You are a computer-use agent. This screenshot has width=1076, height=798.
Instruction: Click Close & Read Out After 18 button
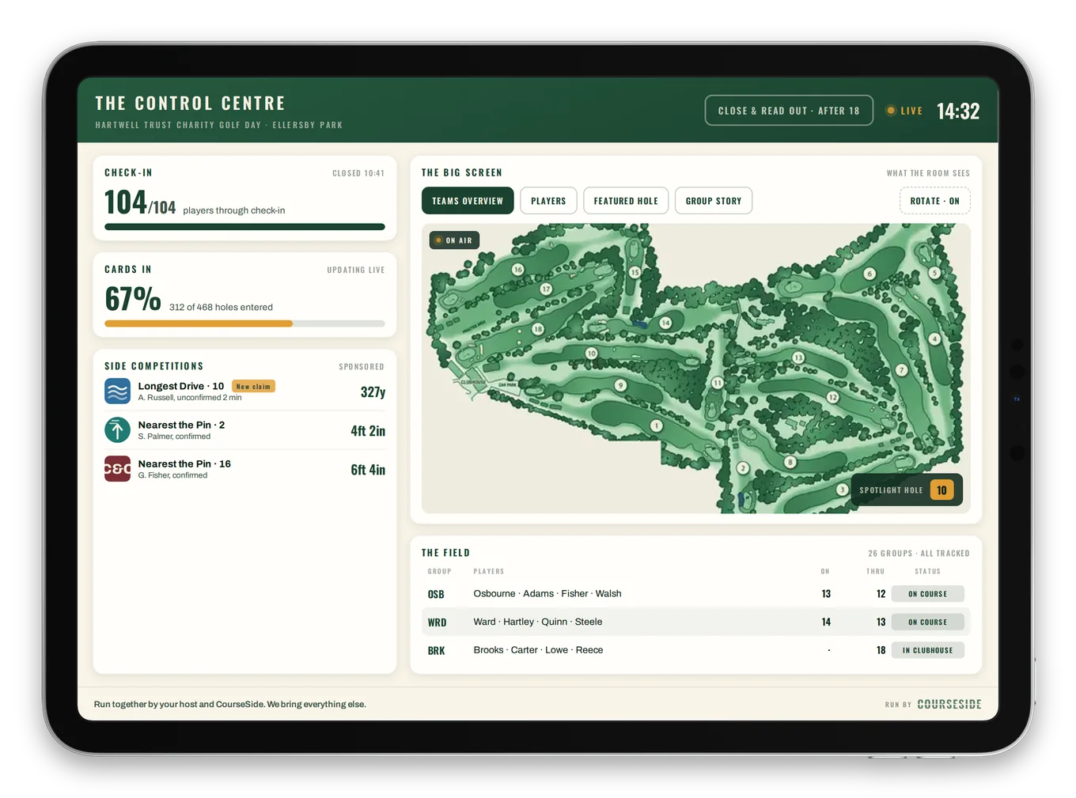pos(789,111)
